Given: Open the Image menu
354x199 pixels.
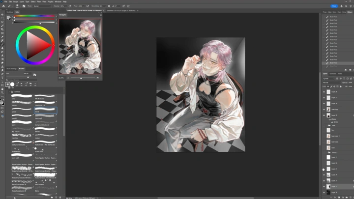Looking at the screenshot, I should 16,1.
